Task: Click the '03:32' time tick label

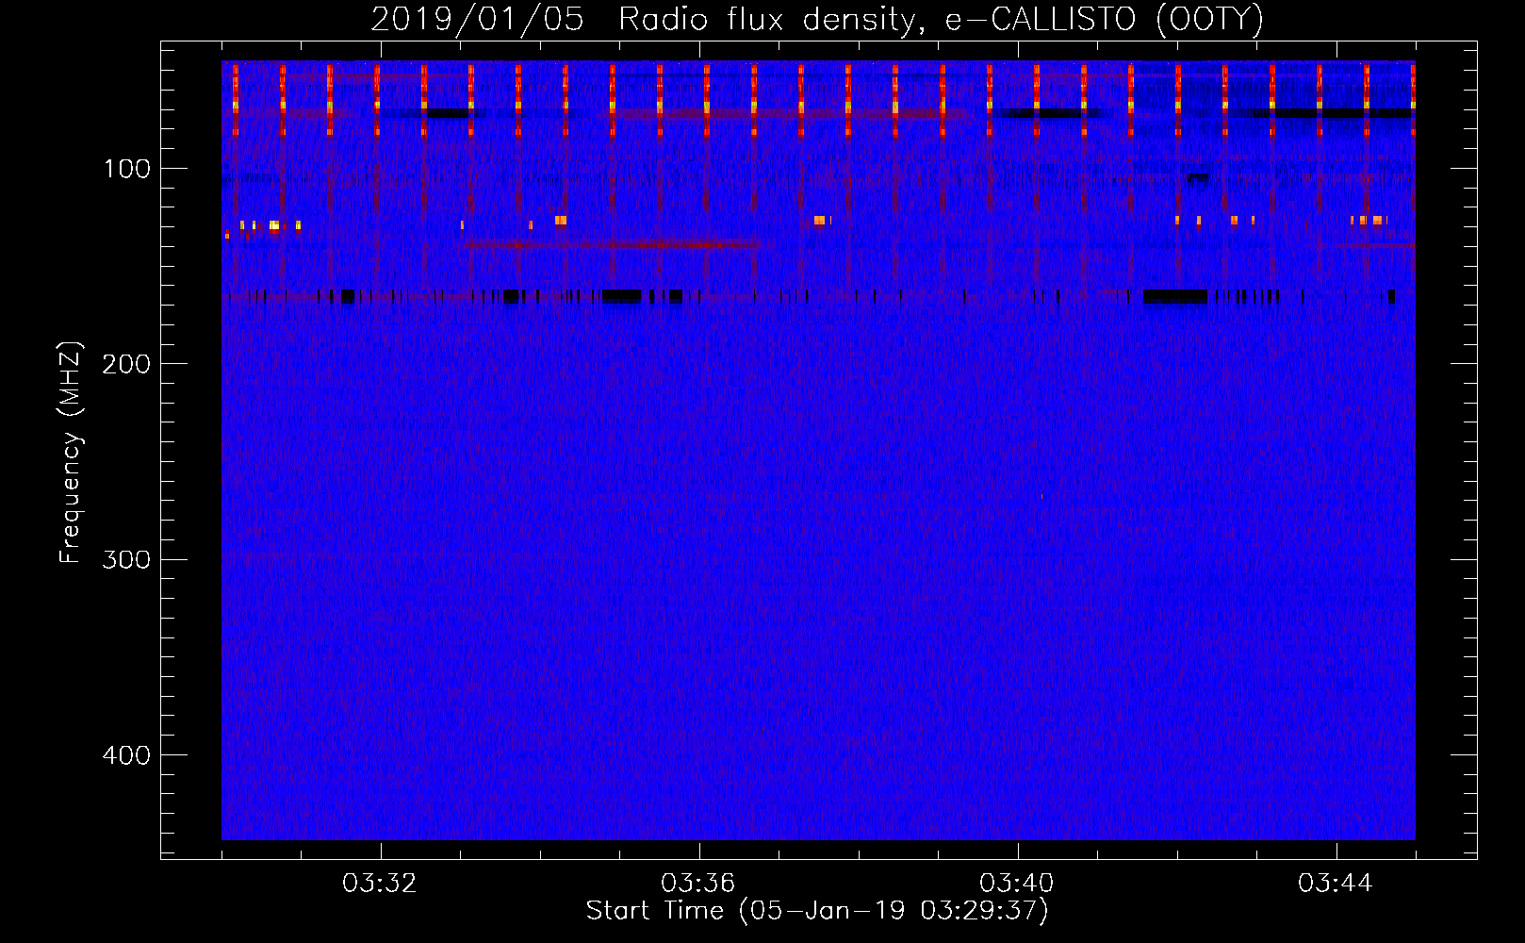Action: pyautogui.click(x=380, y=884)
